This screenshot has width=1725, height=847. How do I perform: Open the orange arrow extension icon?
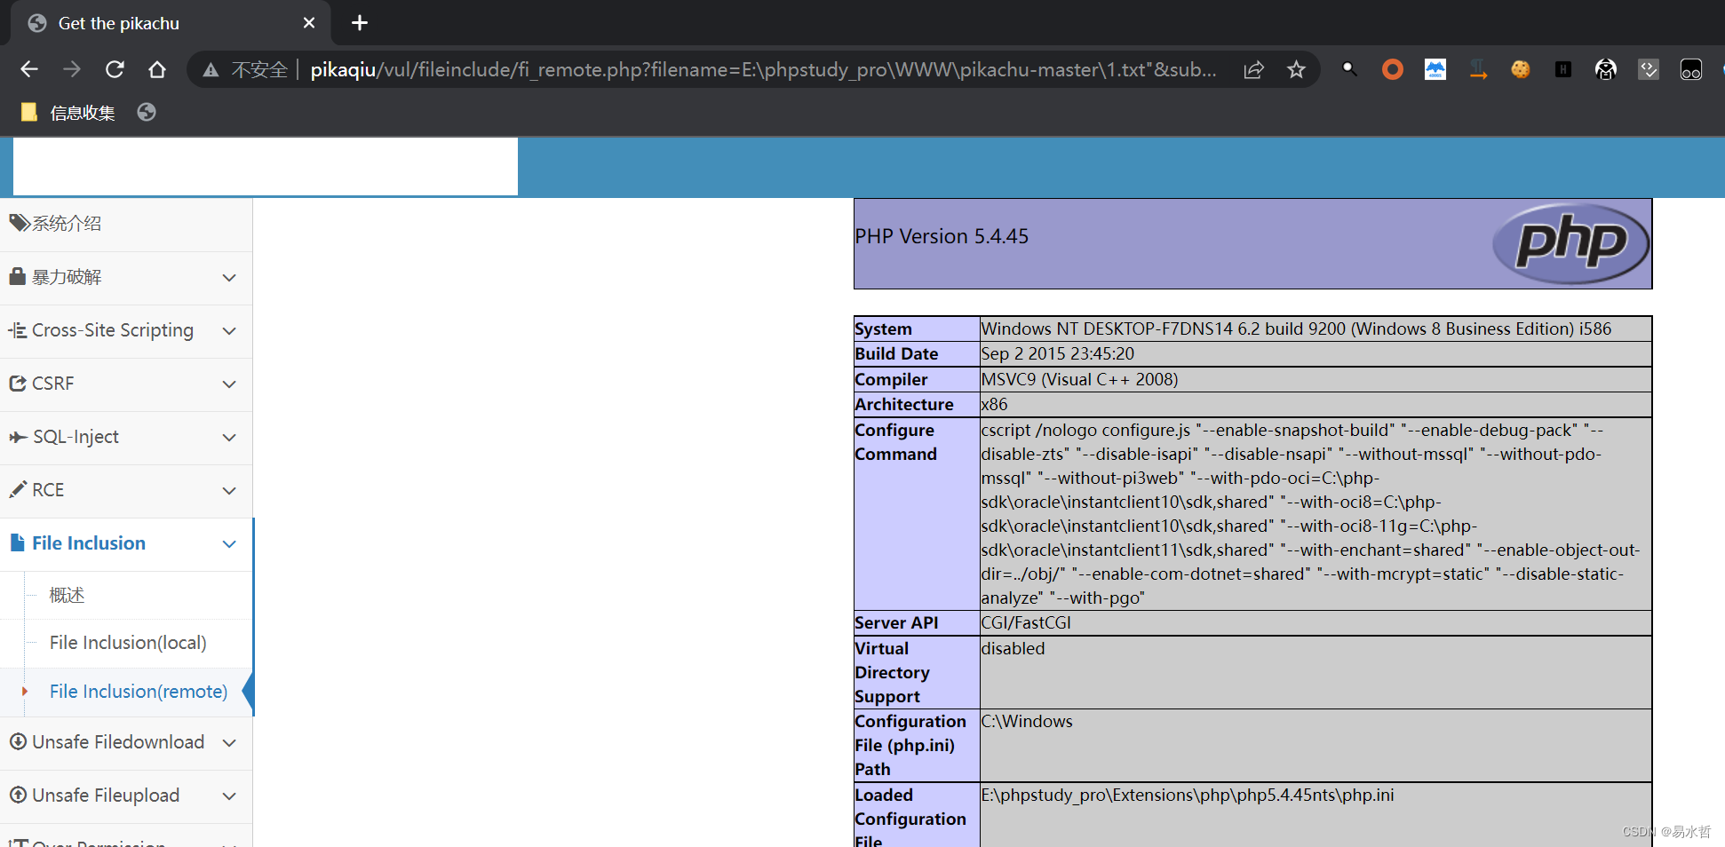pos(1478,69)
